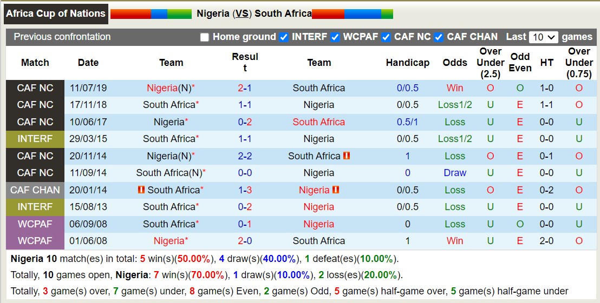The width and height of the screenshot is (600, 303).
Task: Open the 2-1 result of 11/07/19 match
Action: click(245, 88)
